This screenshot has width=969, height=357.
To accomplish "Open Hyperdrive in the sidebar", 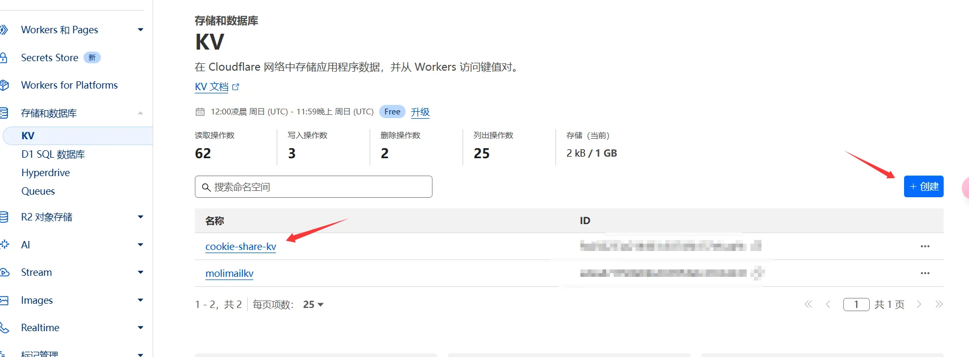I will point(45,173).
